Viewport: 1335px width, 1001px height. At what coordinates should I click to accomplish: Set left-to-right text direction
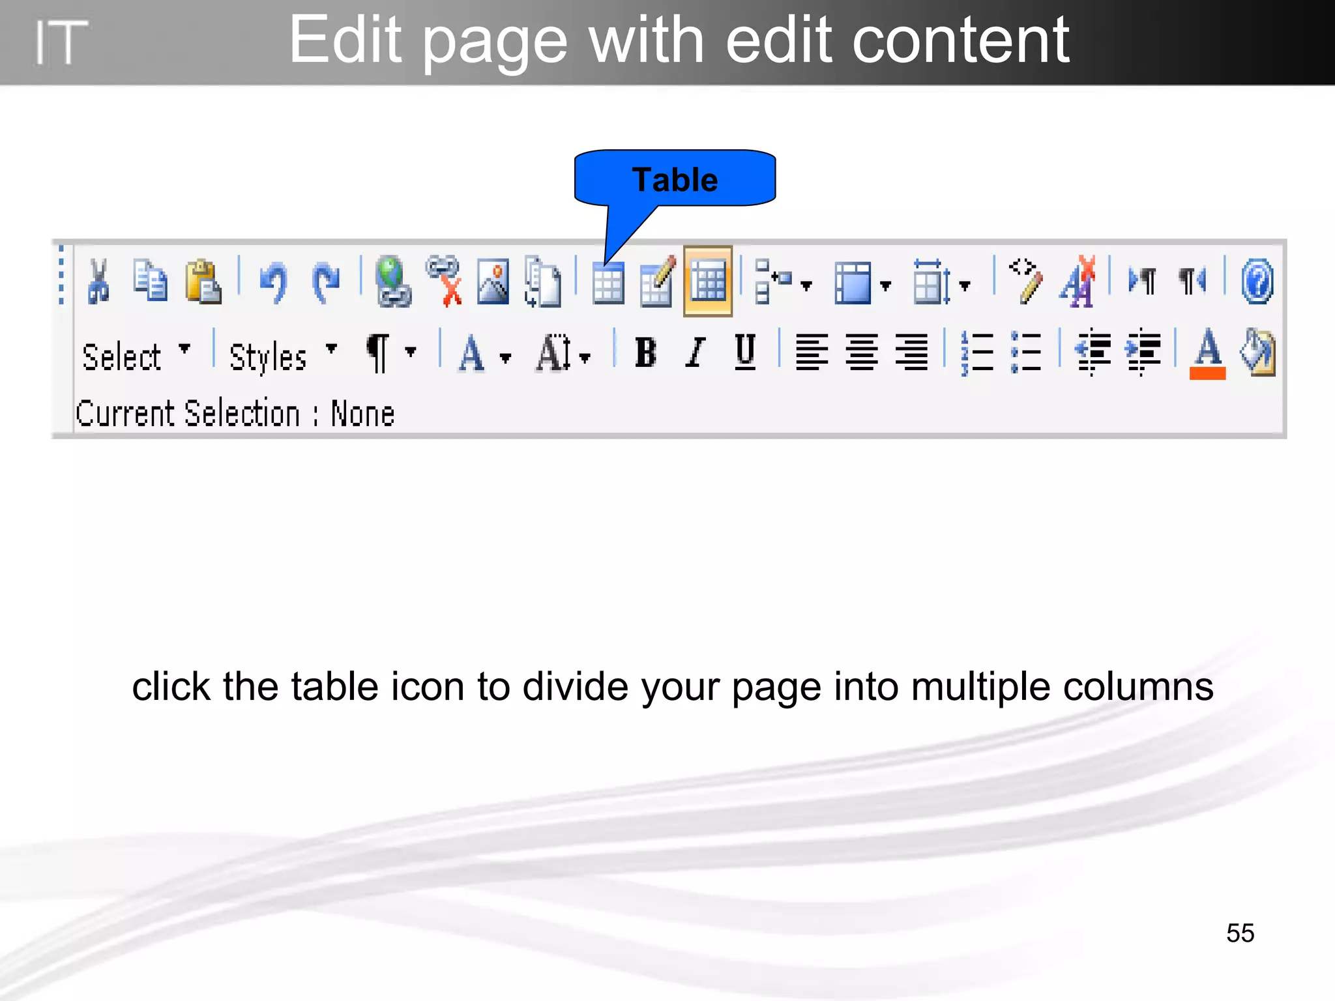pos(1142,281)
